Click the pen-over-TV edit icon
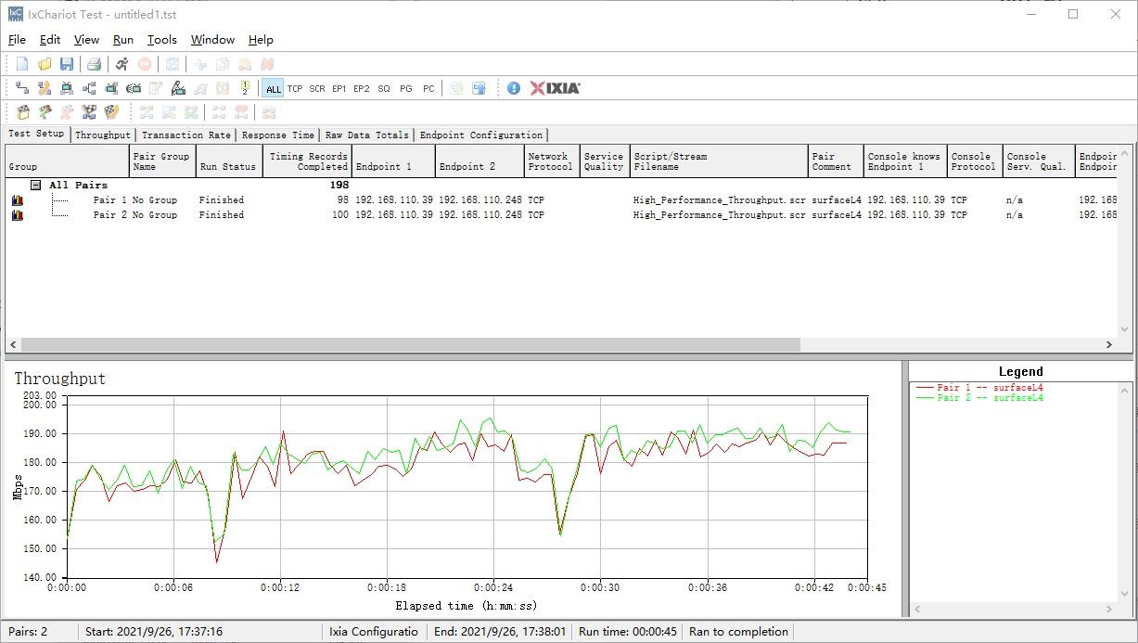1138x643 pixels. [178, 88]
